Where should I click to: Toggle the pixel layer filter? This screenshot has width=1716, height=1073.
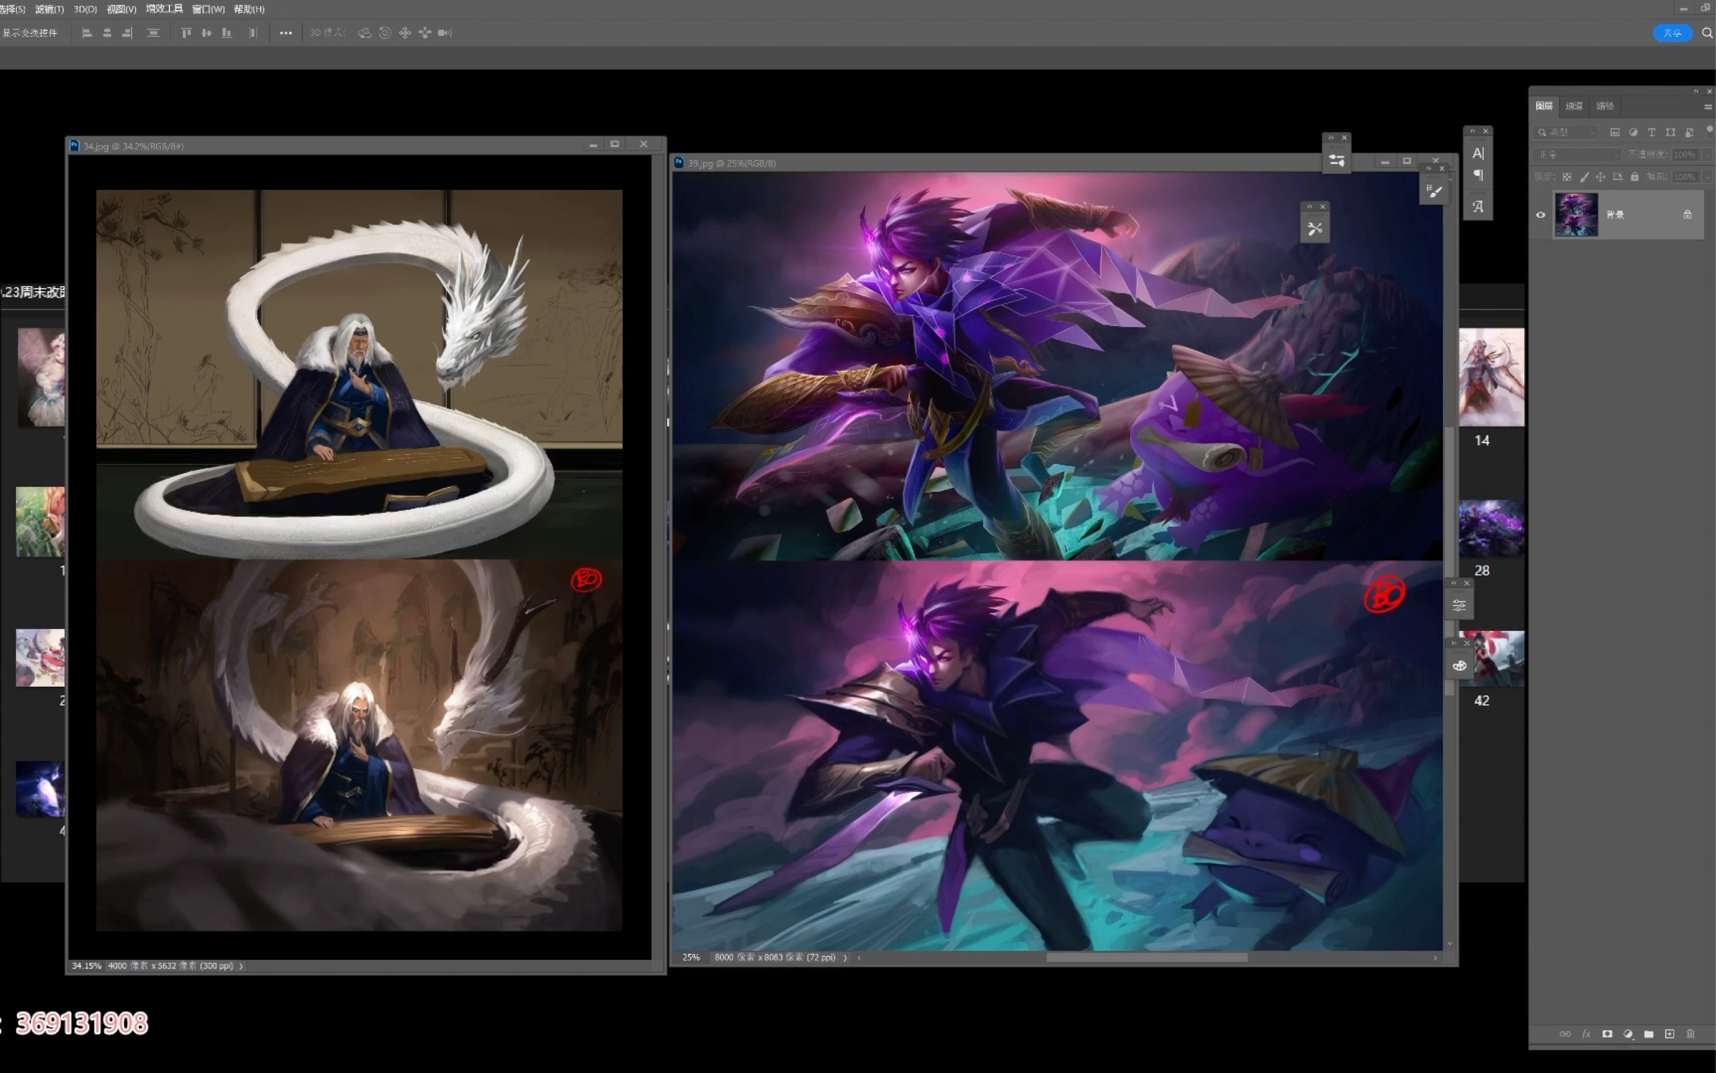point(1615,132)
